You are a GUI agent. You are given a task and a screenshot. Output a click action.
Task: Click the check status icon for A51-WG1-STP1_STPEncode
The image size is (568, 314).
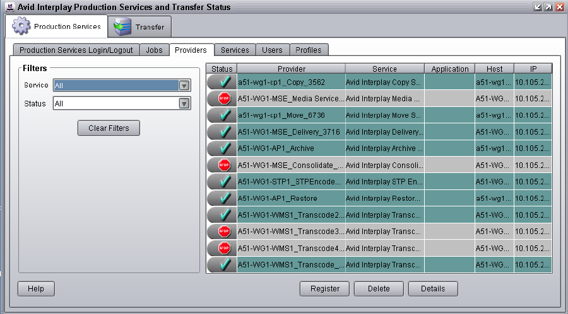(x=225, y=182)
